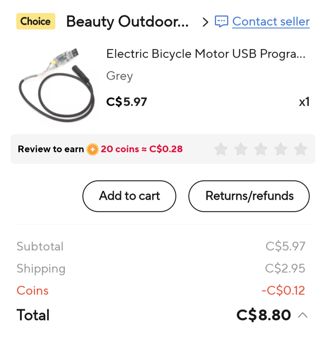Image resolution: width=324 pixels, height=341 pixels.
Task: Click the Review to earn text
Action: (x=51, y=149)
